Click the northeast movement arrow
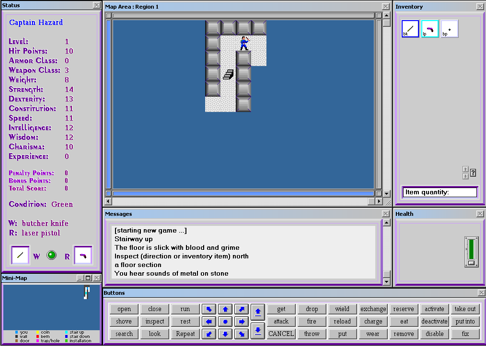Screen dimensions: 486x346 [x=242, y=309]
